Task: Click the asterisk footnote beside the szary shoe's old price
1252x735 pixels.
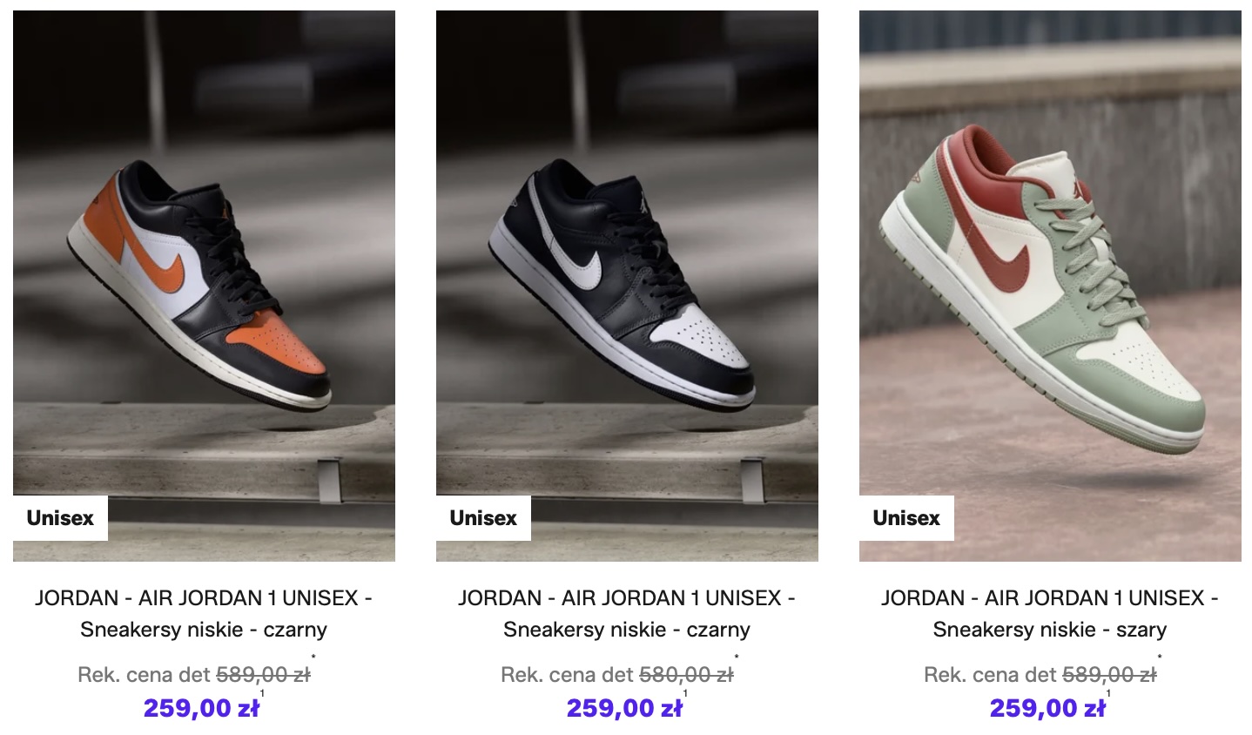Action: click(x=1160, y=658)
